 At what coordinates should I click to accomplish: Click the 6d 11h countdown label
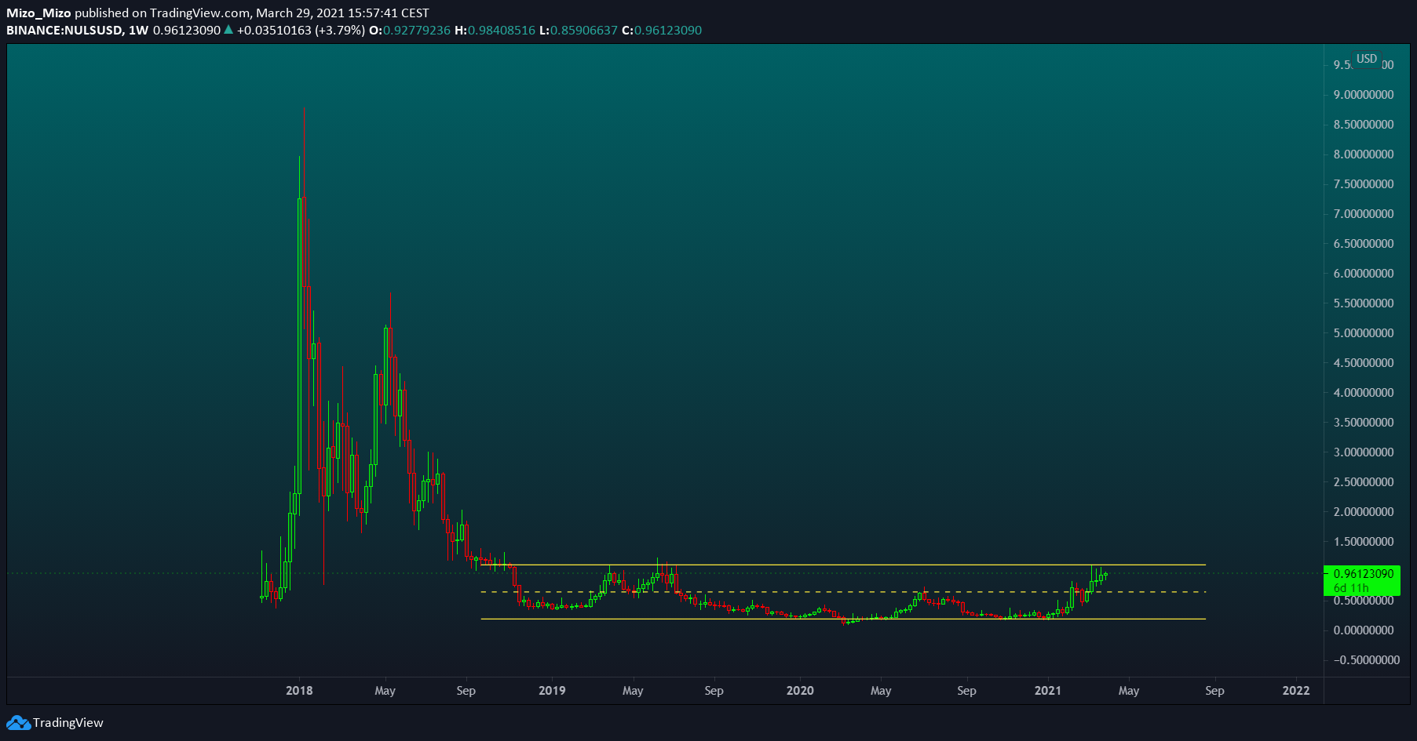[1351, 588]
